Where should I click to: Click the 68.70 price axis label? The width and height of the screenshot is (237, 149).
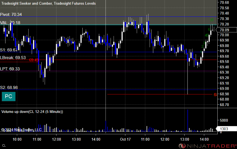click(224, 105)
